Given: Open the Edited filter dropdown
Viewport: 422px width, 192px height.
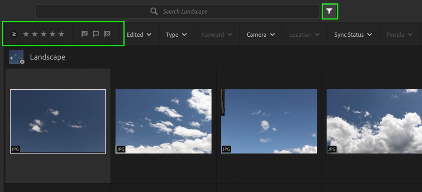Looking at the screenshot, I should [x=139, y=35].
